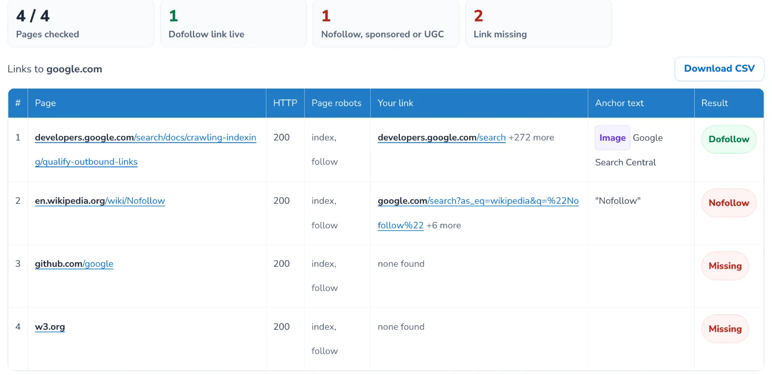Click the +272 more text

(x=531, y=138)
